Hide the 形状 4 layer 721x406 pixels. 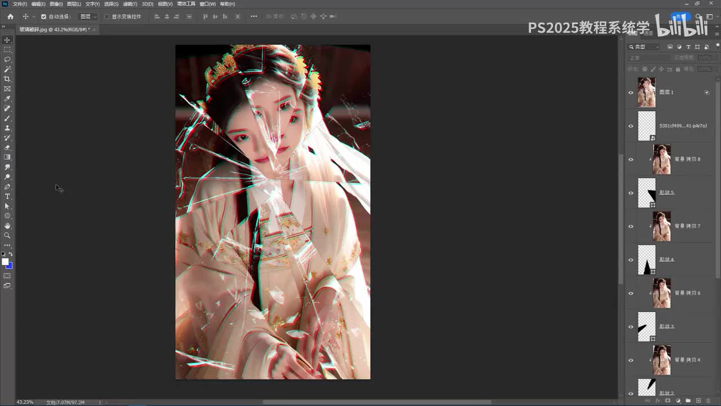[631, 260]
